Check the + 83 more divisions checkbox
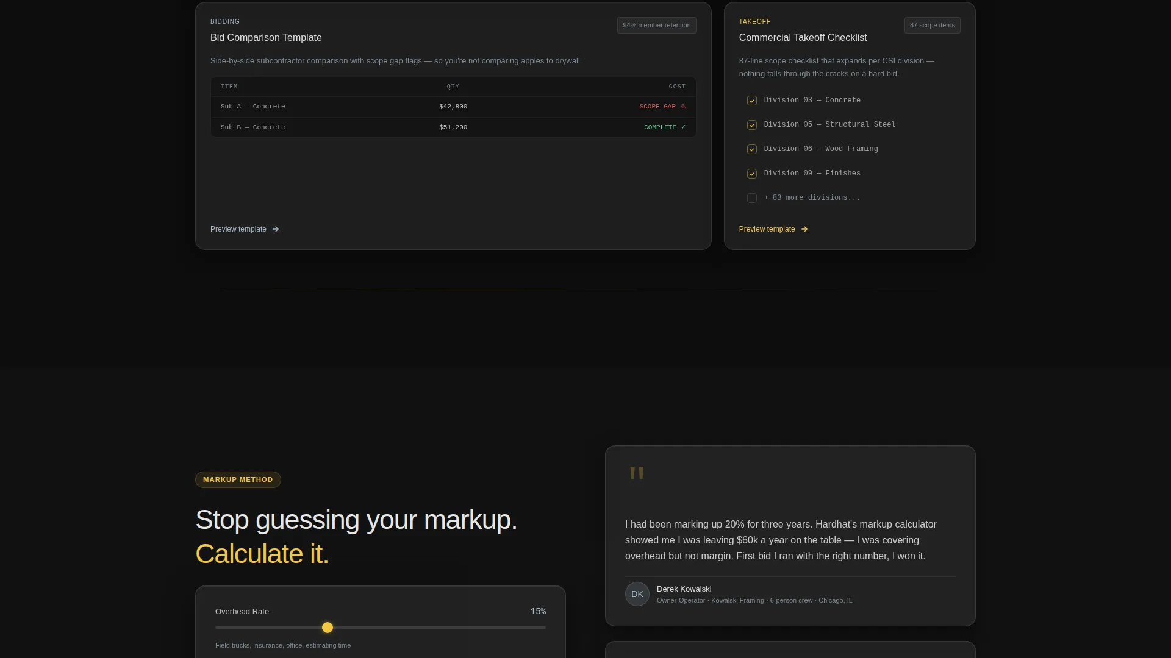The height and width of the screenshot is (658, 1171). pos(752,198)
